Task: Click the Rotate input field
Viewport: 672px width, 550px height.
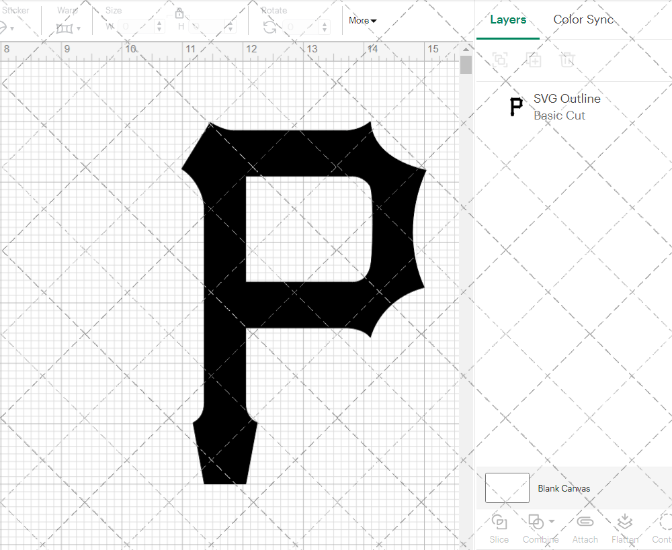Action: tap(302, 27)
